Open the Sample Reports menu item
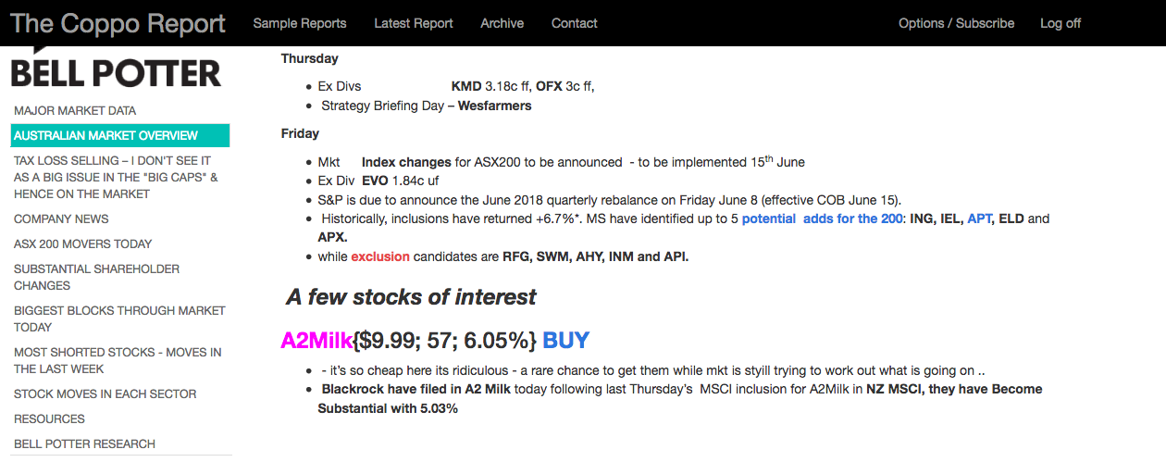Viewport: 1166px width, 462px height. pos(300,23)
